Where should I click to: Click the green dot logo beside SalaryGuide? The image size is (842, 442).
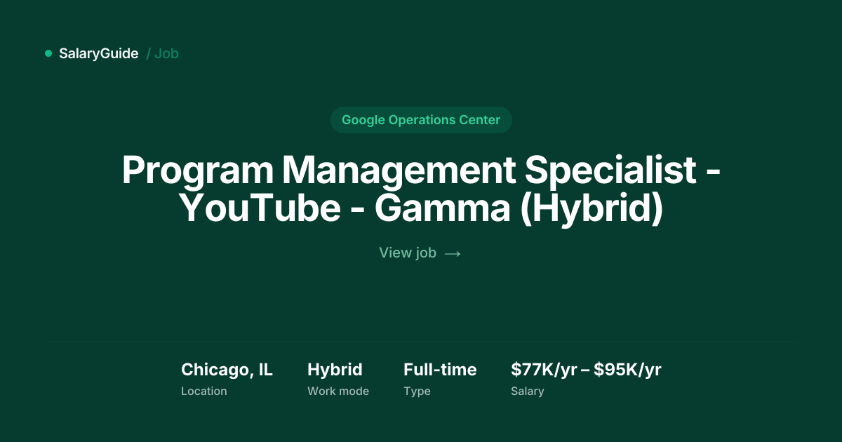(48, 53)
